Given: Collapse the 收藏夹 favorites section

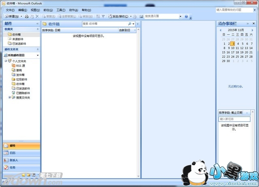Looking at the screenshot, I should tap(38, 29).
